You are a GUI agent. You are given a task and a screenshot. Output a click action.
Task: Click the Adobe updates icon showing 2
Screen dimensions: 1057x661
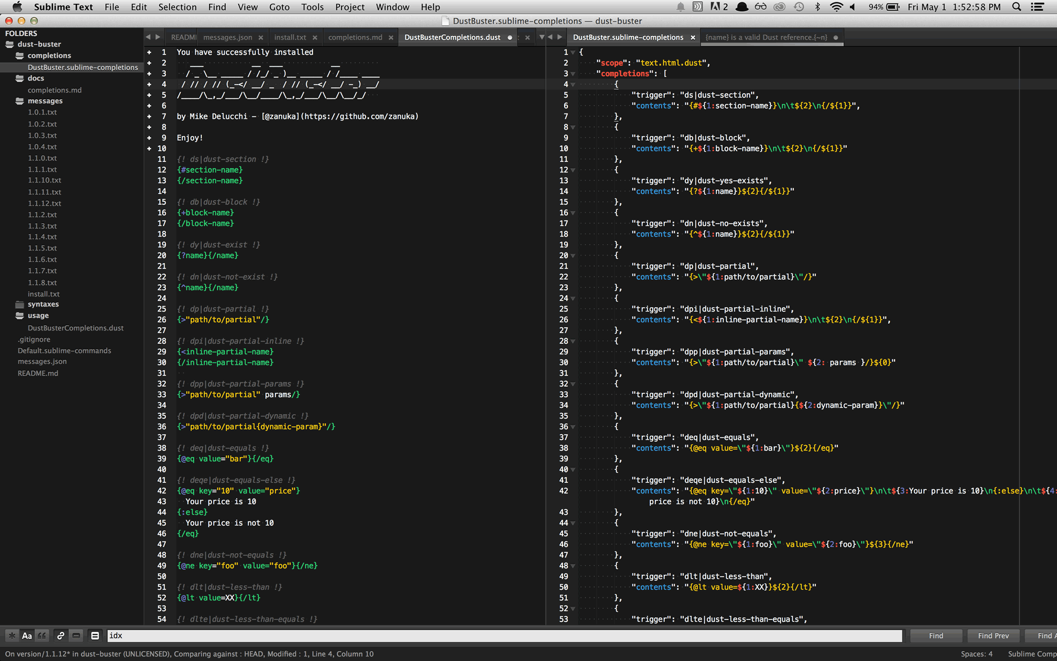719,7
